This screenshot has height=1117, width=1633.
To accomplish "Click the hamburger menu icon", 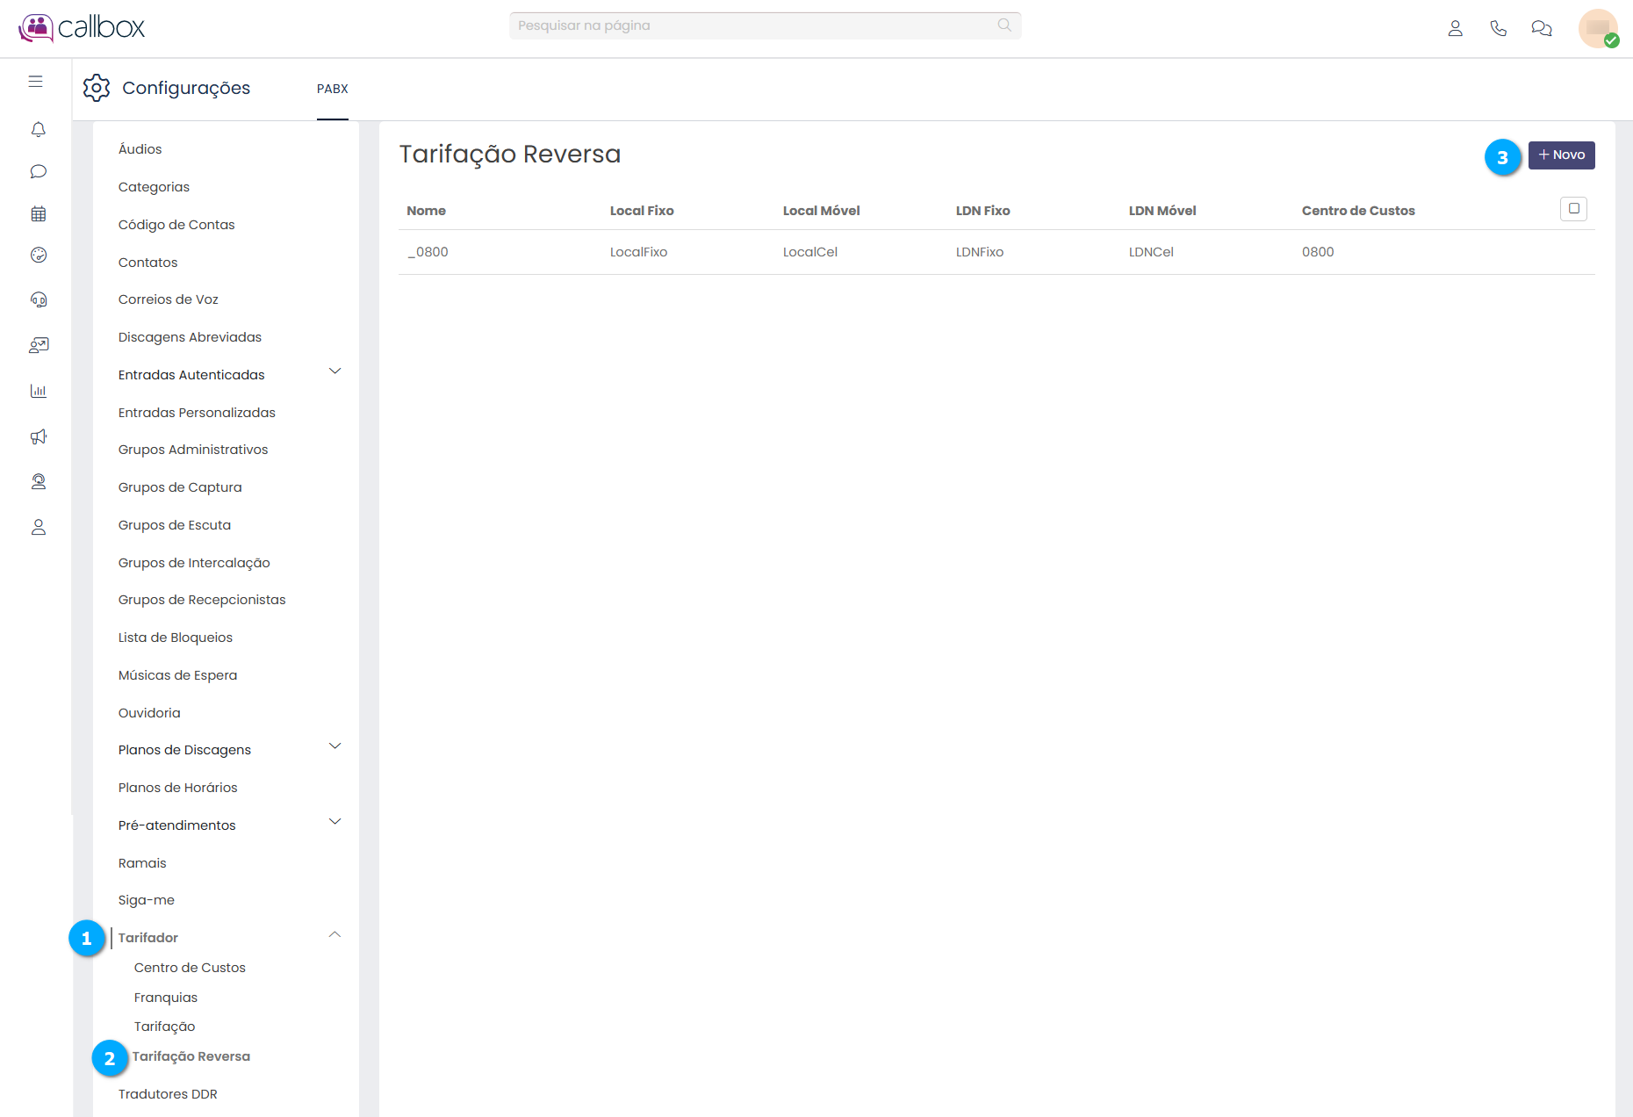I will click(36, 82).
